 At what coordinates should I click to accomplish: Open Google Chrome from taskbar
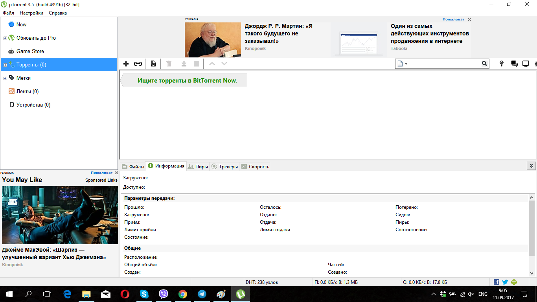click(x=183, y=294)
